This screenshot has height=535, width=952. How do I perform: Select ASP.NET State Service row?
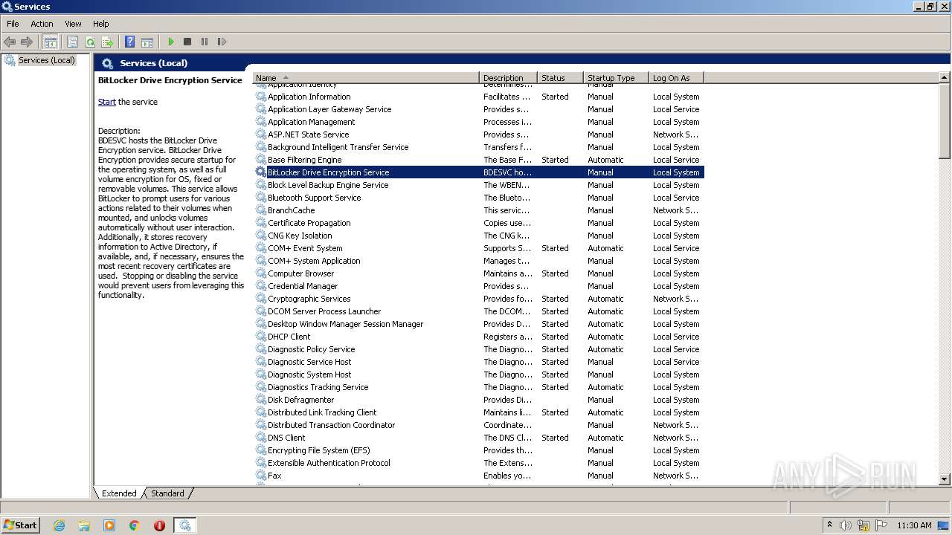pos(479,134)
